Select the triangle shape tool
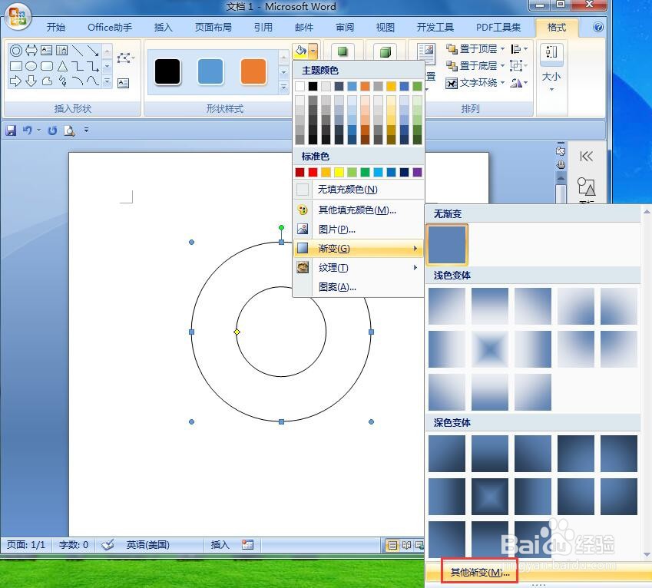 click(x=62, y=66)
